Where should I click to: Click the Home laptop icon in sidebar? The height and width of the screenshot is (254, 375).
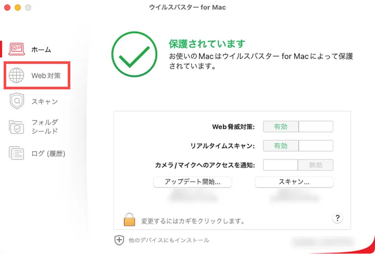click(17, 49)
